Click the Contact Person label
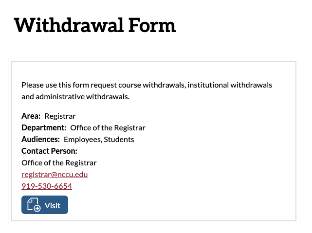Viewport: 312px width, 233px height. pos(49,151)
